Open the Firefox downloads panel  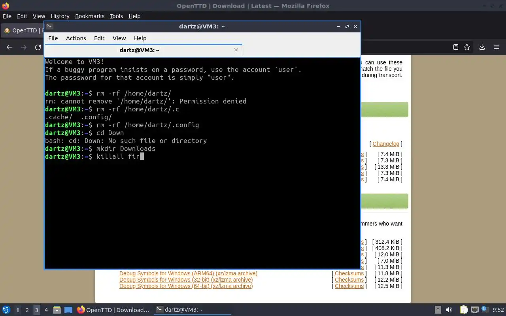482,47
